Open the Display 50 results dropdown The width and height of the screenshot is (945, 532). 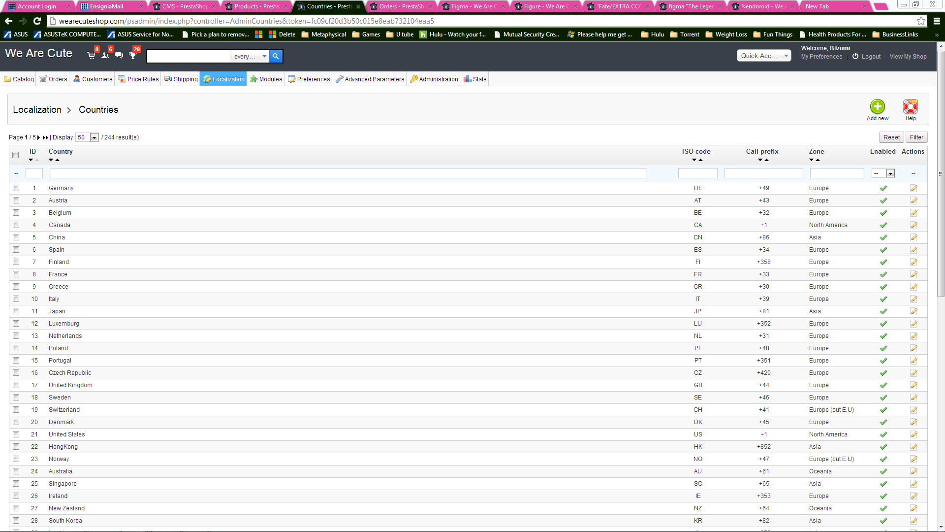[87, 137]
